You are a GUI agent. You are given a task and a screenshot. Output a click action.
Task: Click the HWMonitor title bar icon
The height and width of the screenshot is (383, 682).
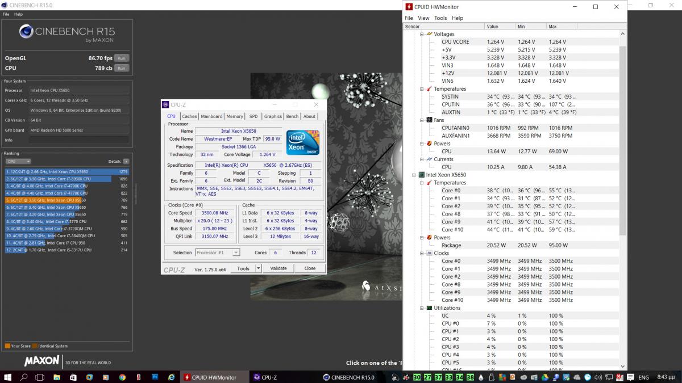point(410,7)
